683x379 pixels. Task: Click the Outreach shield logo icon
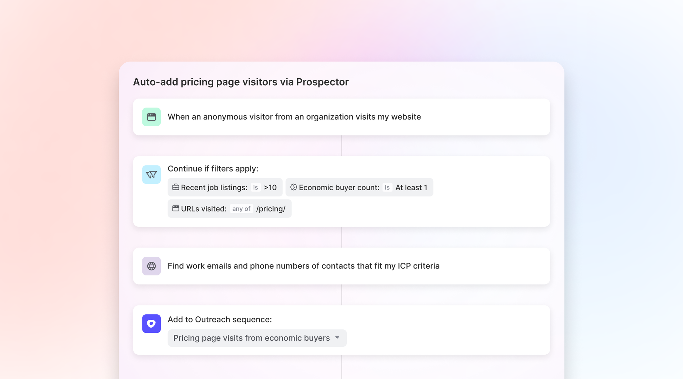tap(151, 324)
